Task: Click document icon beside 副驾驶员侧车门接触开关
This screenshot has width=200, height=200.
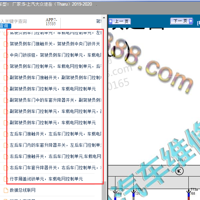Action: [x=6, y=78]
